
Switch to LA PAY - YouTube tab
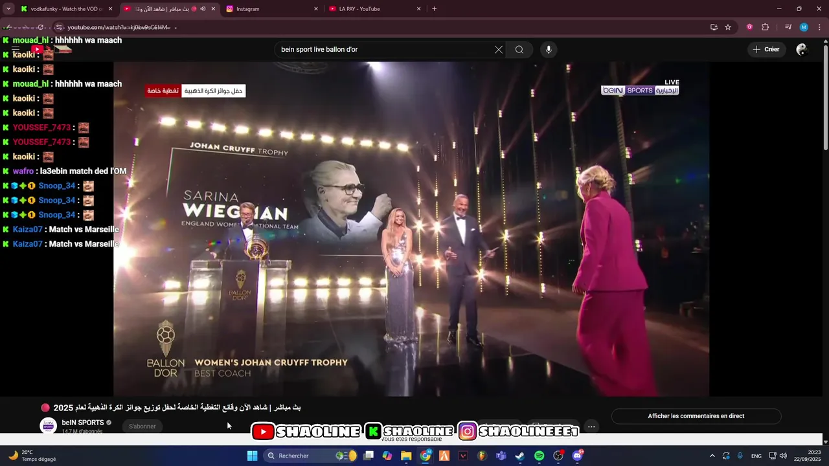[374, 9]
